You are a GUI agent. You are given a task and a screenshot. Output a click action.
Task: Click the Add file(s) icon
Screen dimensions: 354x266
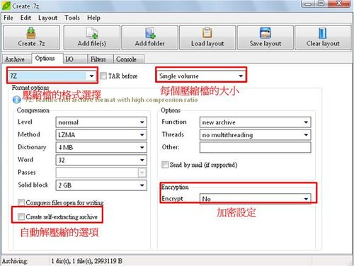point(92,33)
